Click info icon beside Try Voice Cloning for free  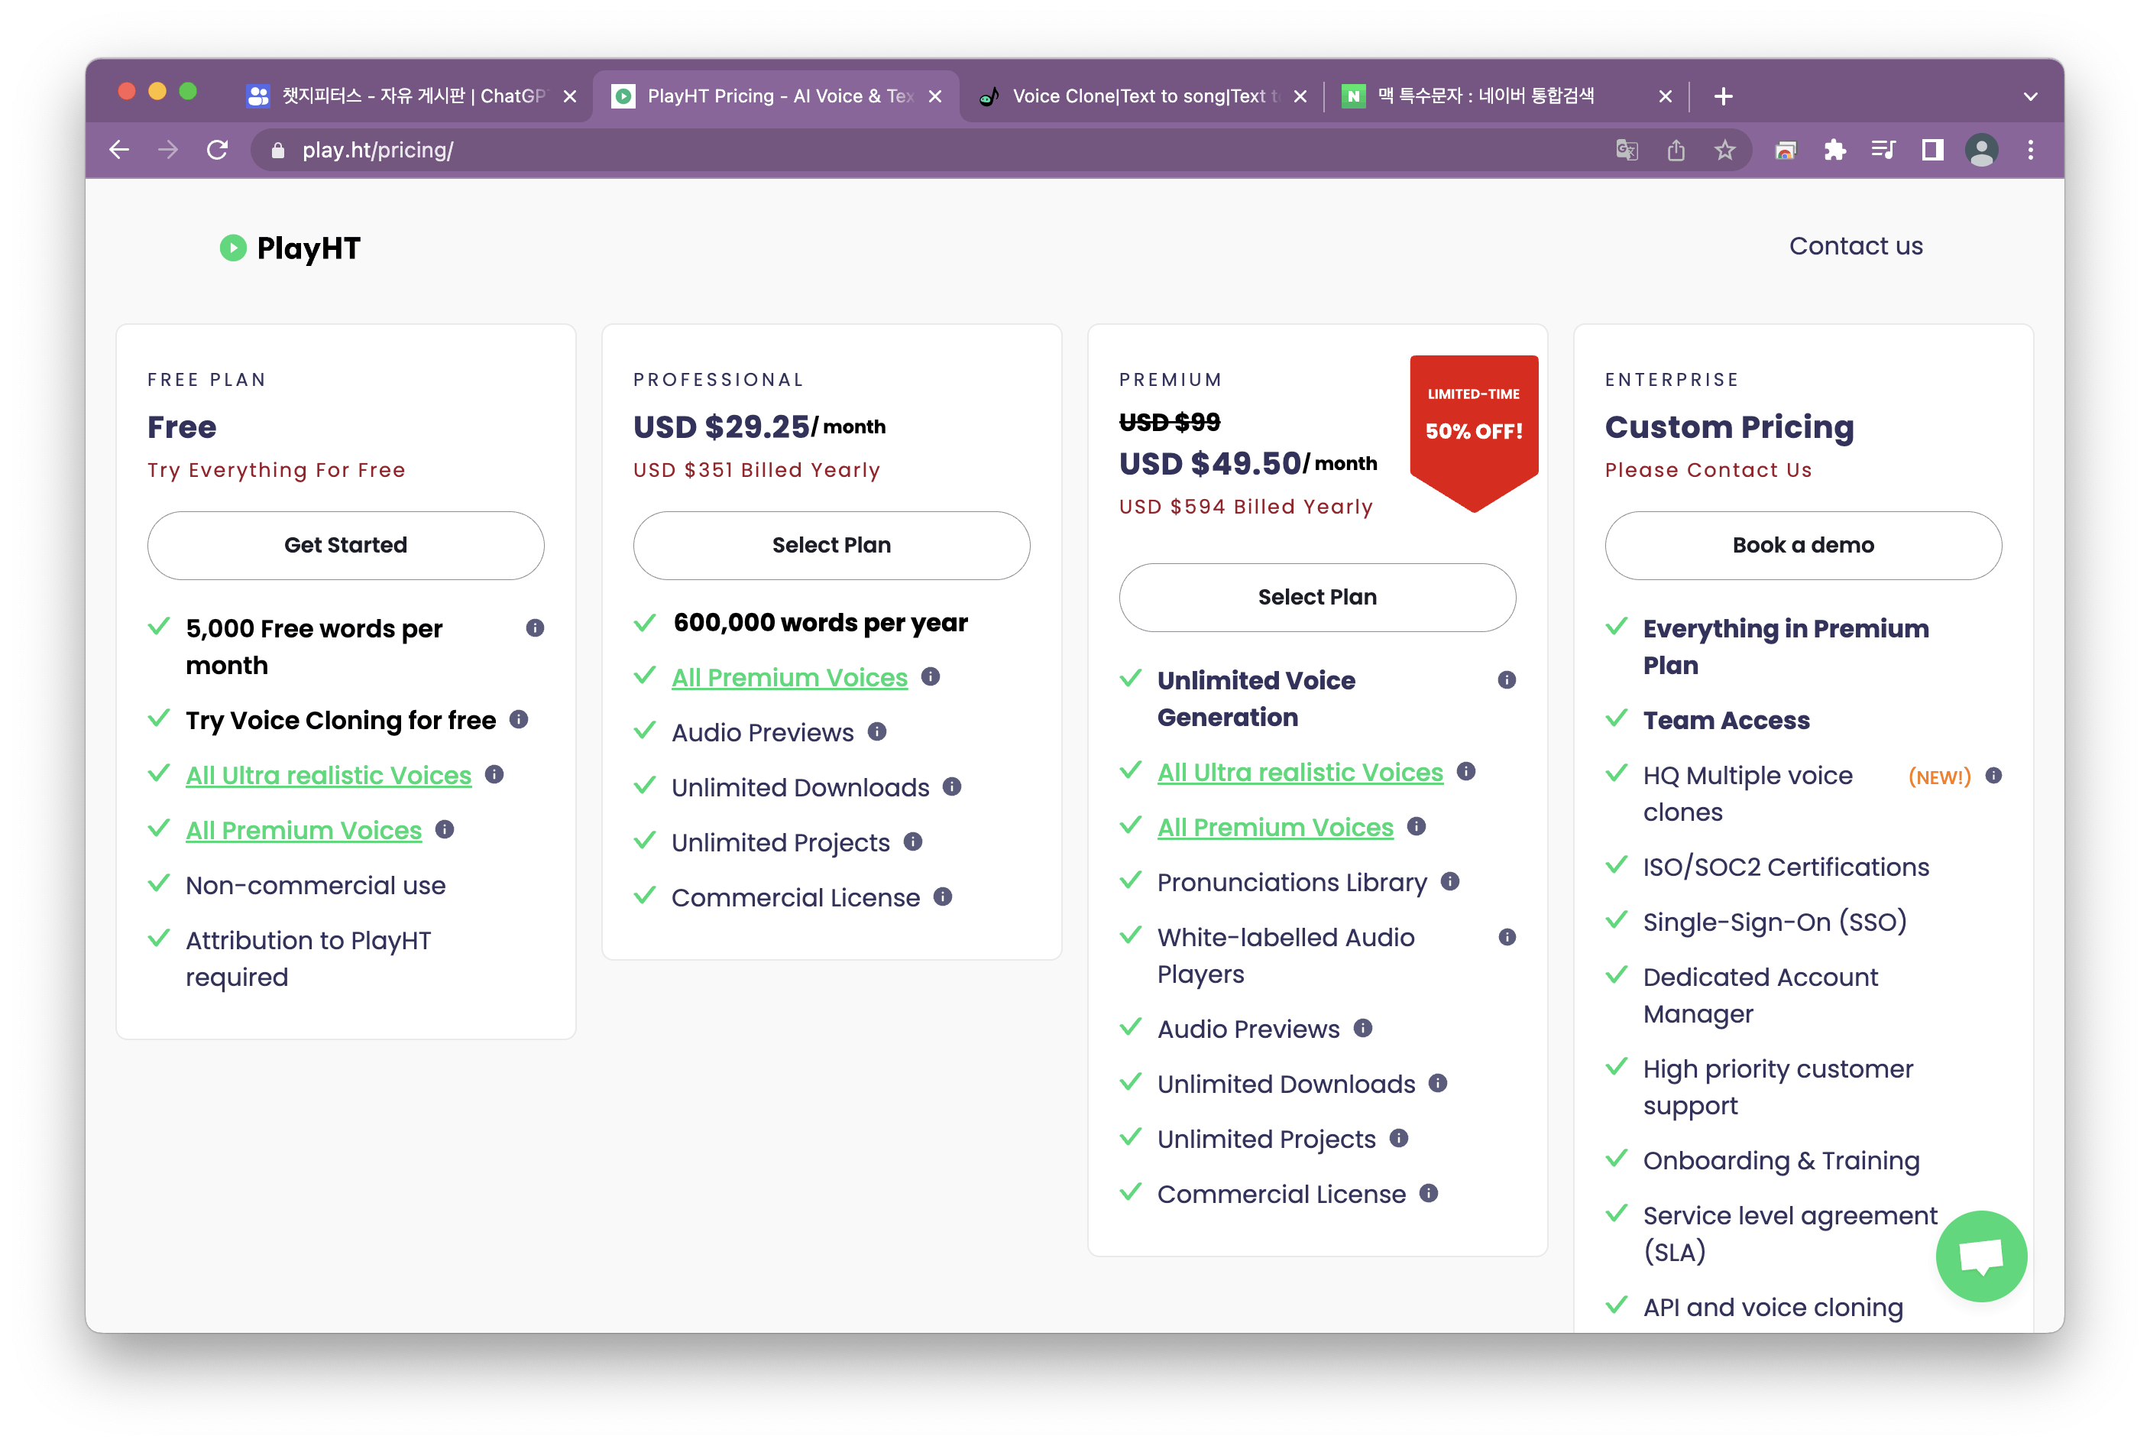[518, 718]
